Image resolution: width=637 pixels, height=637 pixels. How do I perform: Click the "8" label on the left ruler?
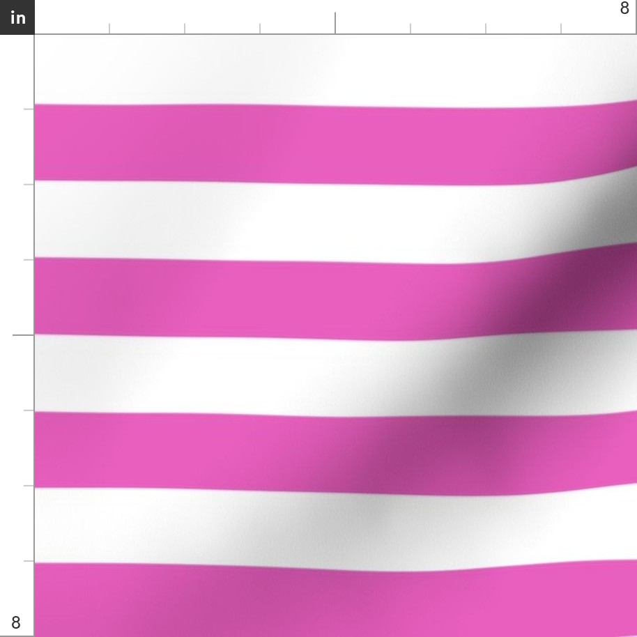pyautogui.click(x=15, y=622)
